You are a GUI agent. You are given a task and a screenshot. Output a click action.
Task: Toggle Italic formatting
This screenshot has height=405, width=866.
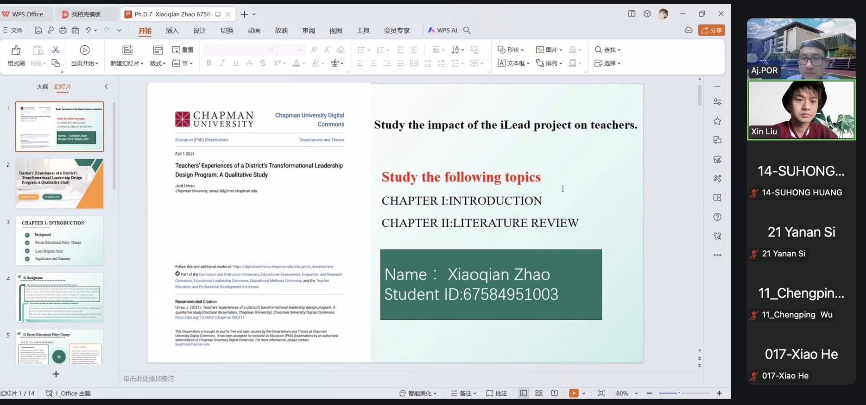[222, 63]
